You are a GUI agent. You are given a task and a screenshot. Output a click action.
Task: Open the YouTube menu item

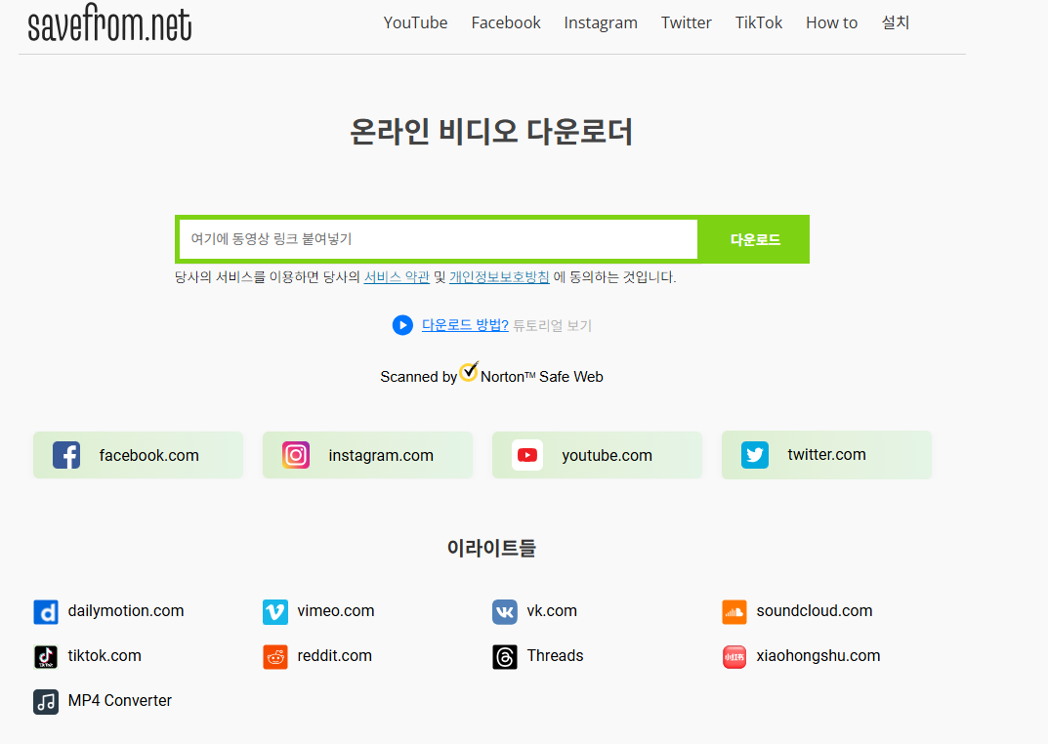point(415,22)
